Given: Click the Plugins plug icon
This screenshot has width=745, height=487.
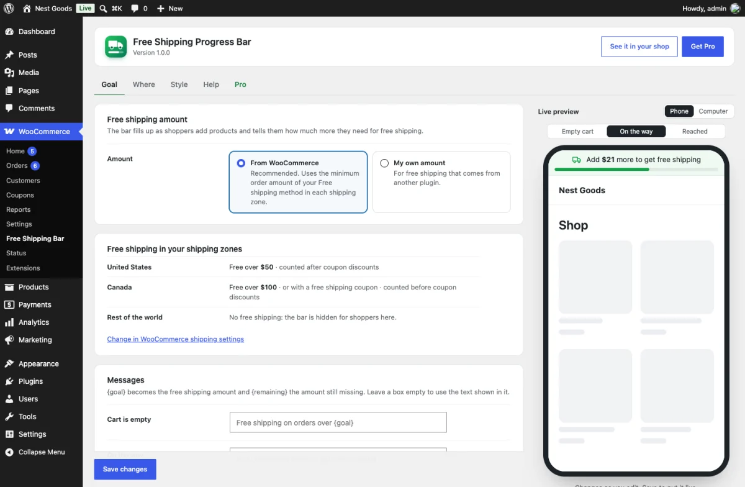Looking at the screenshot, I should pos(9,381).
